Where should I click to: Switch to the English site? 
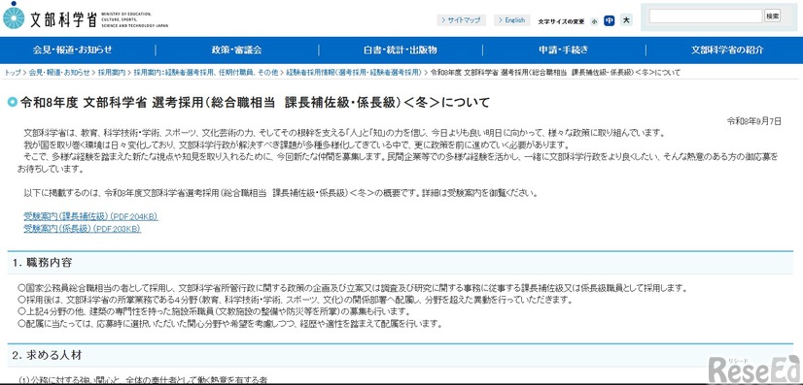(512, 20)
